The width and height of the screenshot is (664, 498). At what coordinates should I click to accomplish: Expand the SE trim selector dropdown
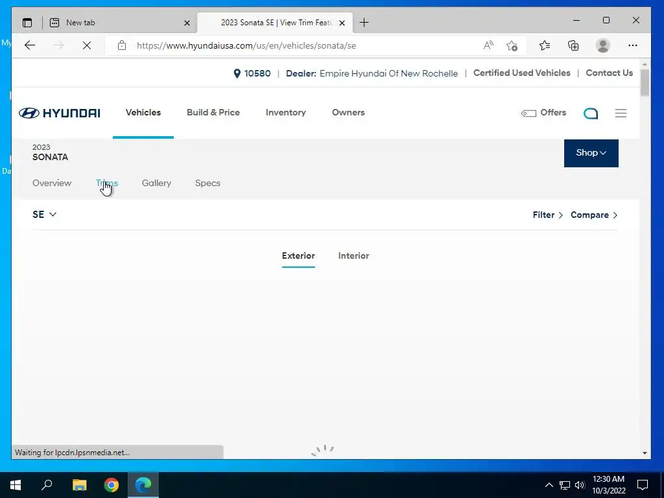(x=45, y=214)
